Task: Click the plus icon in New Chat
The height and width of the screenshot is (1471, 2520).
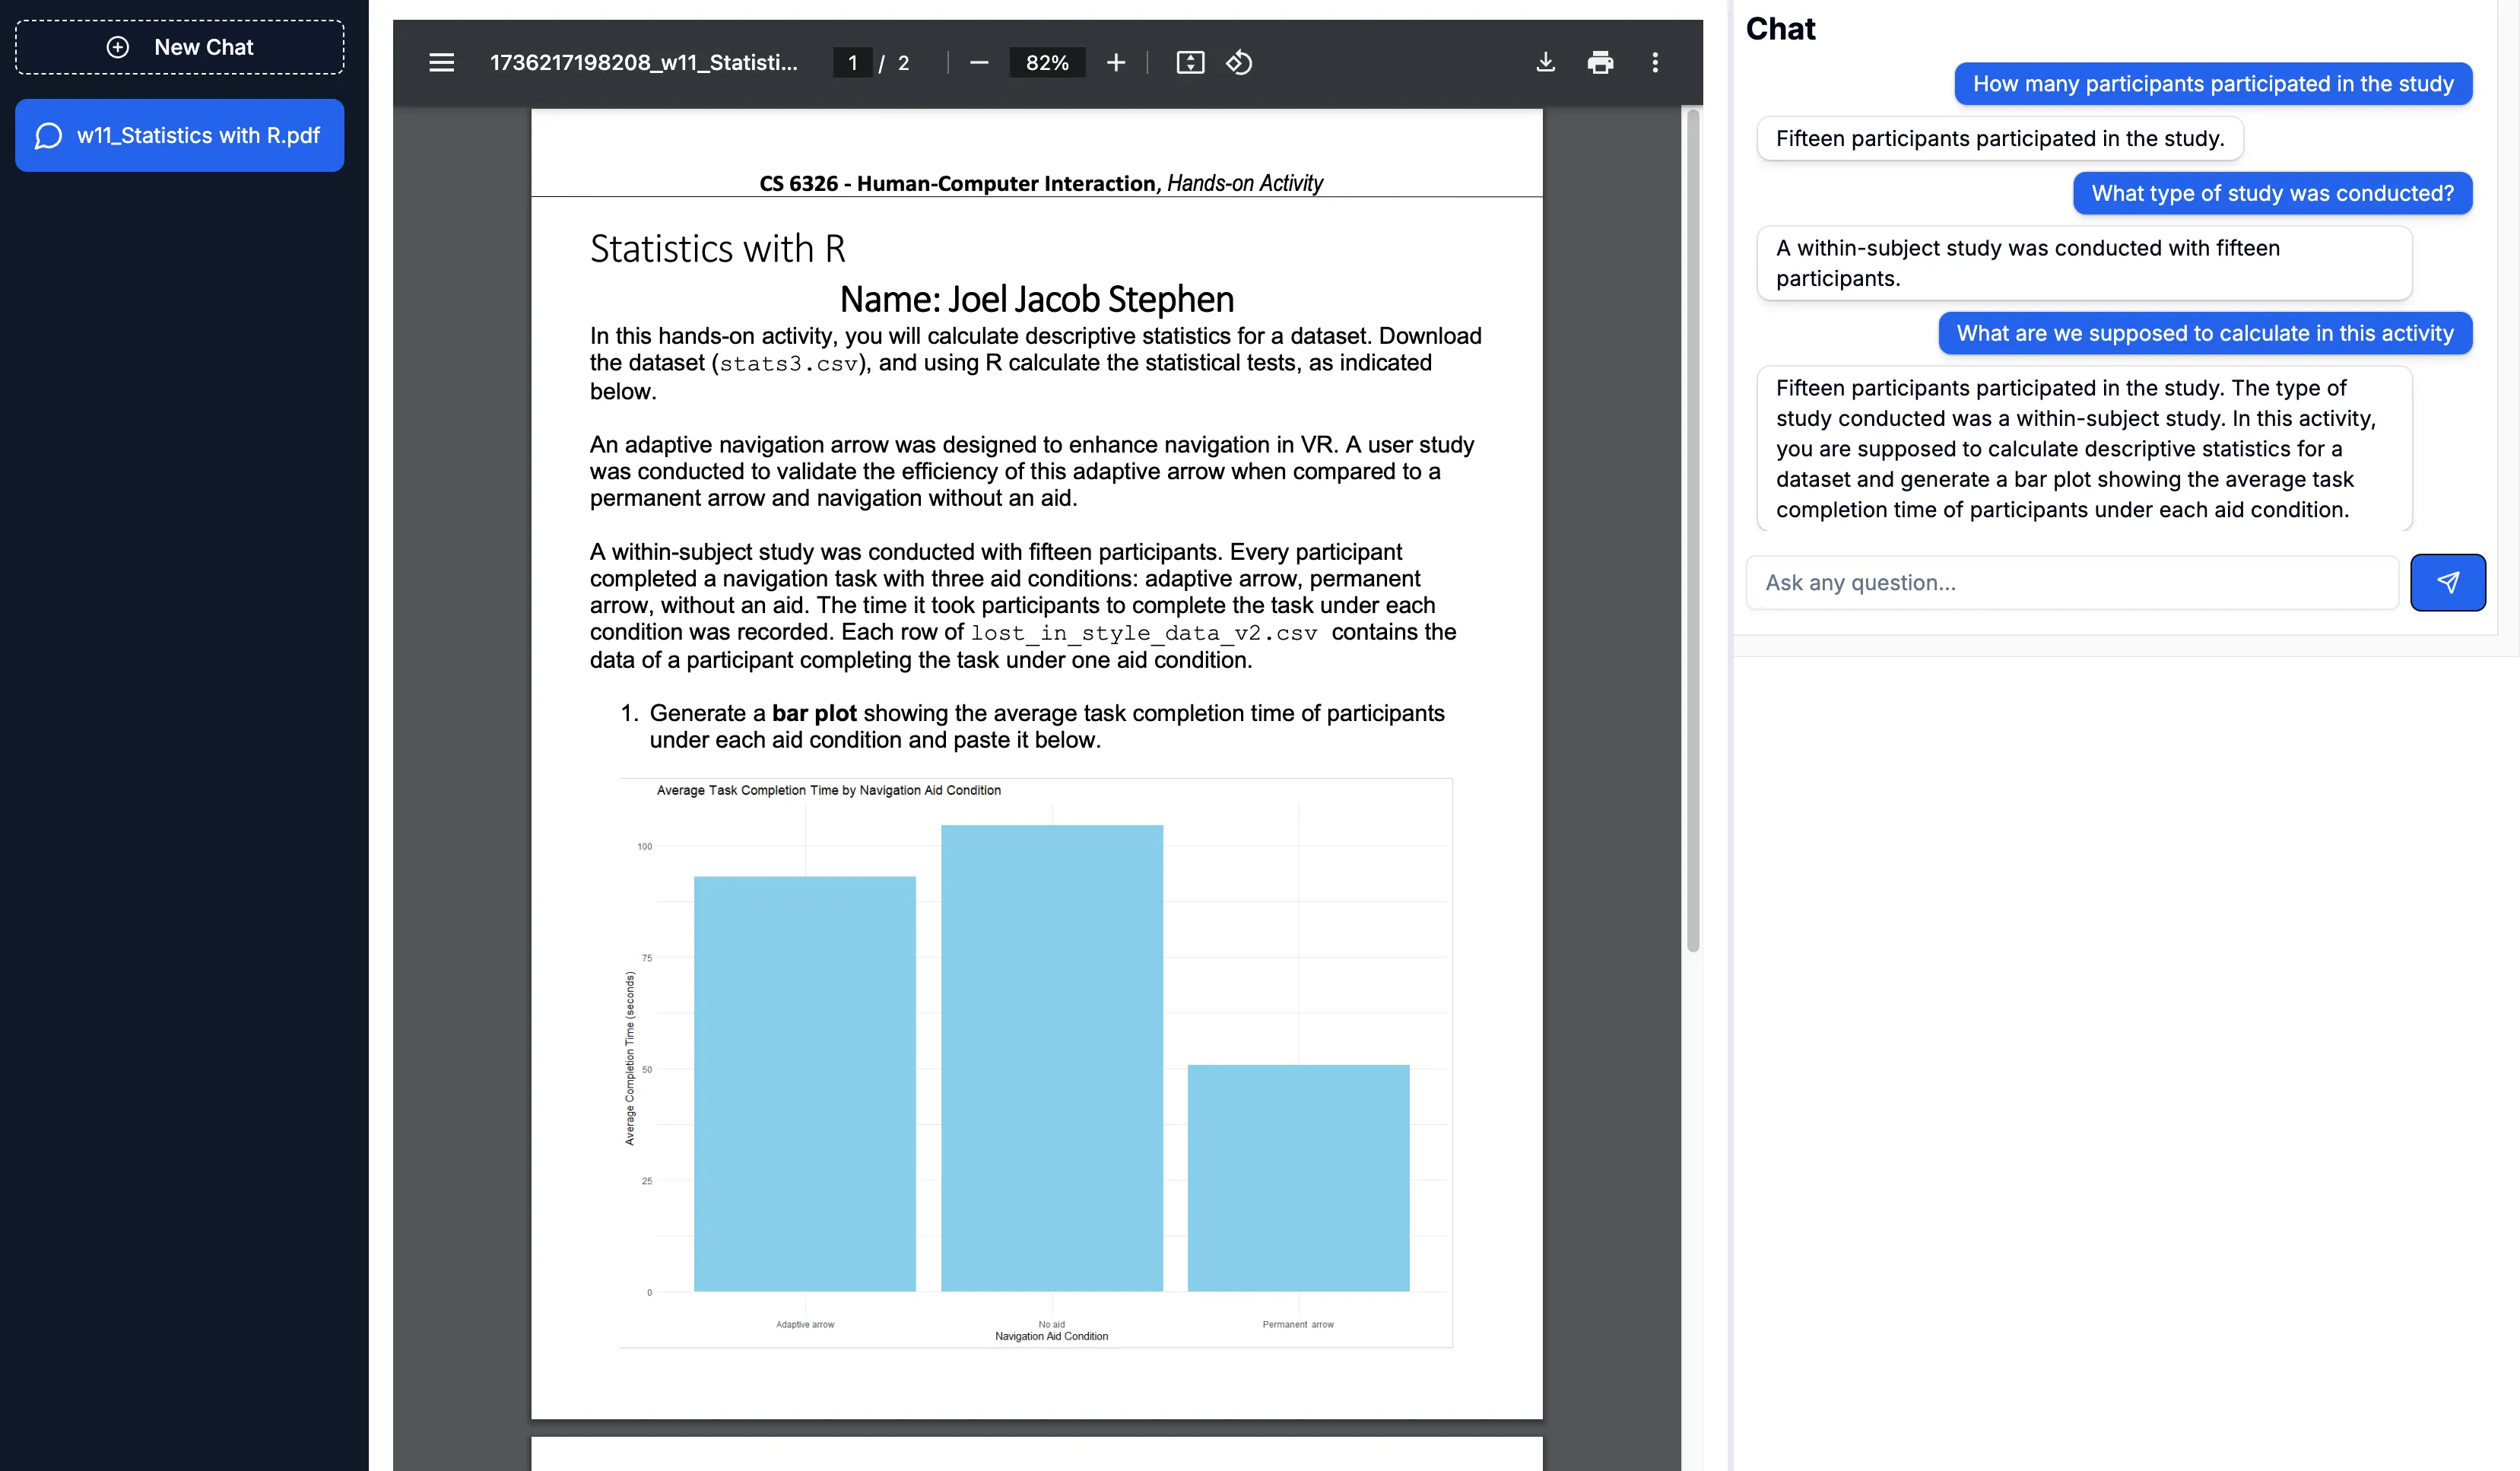Action: click(118, 47)
